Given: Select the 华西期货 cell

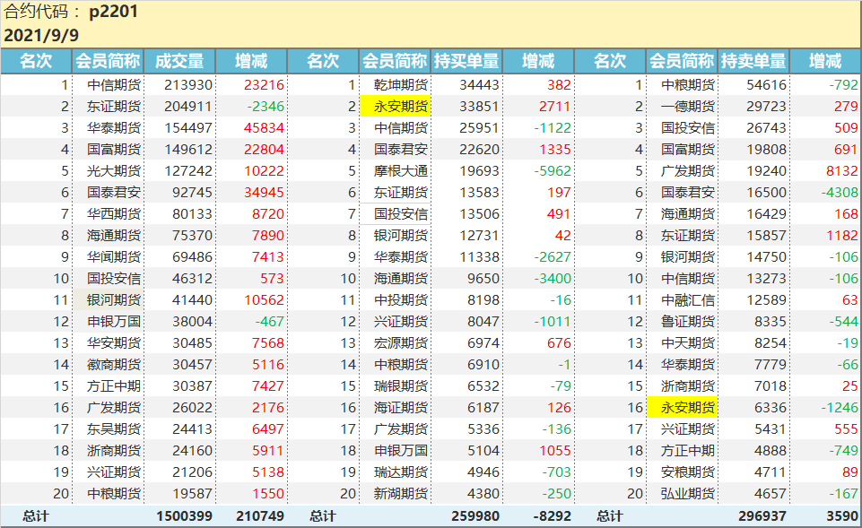Looking at the screenshot, I should coord(114,213).
